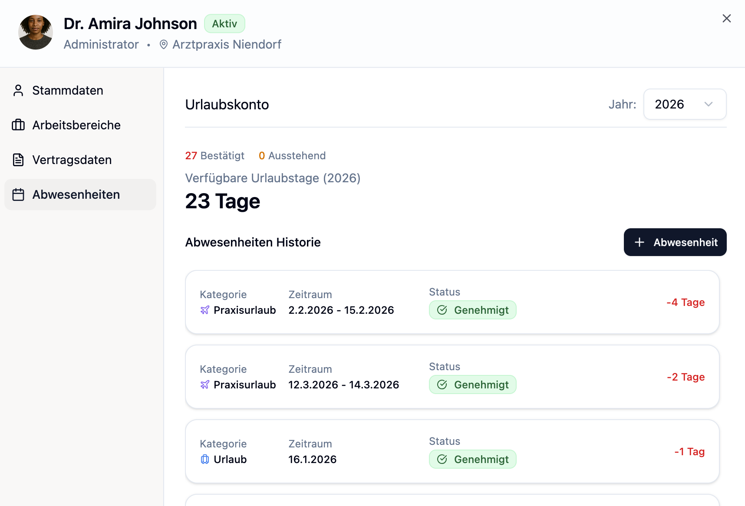Screen dimensions: 745x506
Task: Add a new Abwesenheit entry
Action: coord(675,242)
